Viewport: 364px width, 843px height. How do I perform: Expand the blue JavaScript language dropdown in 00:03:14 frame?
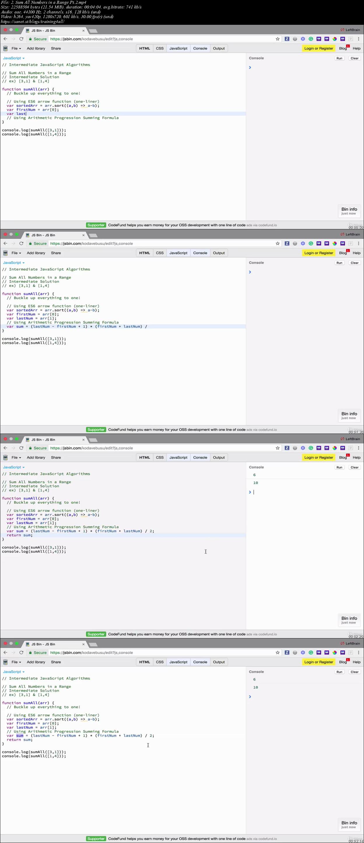[14, 672]
